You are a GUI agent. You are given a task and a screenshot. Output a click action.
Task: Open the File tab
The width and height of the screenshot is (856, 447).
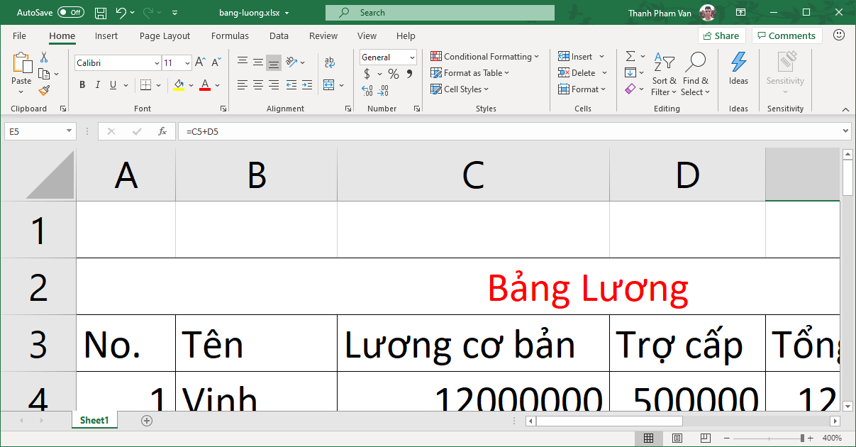click(20, 36)
